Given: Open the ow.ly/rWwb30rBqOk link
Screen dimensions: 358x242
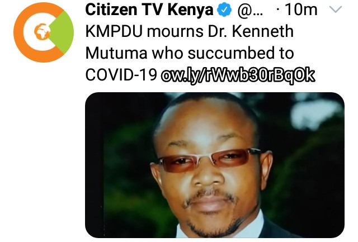Looking at the screenshot, I should tap(238, 75).
